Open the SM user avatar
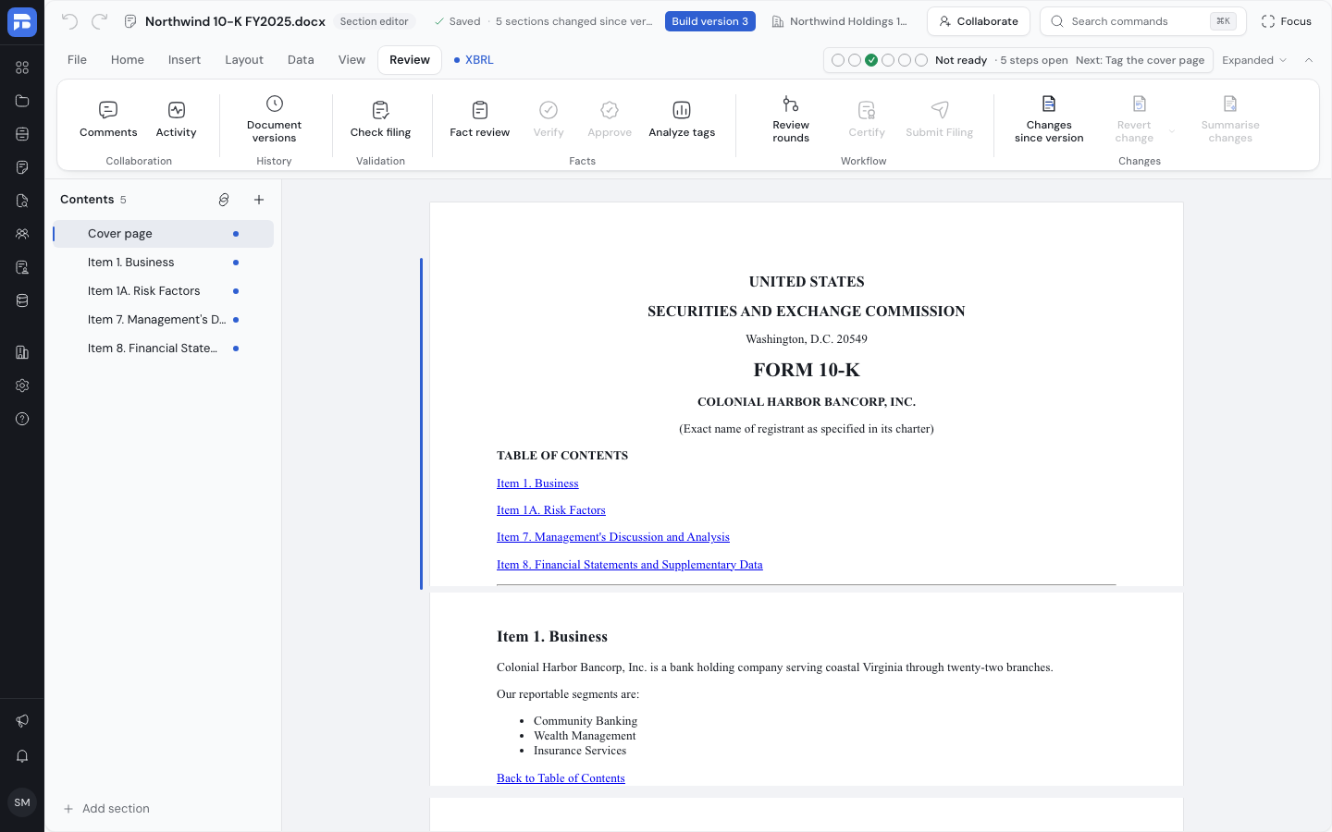 [x=22, y=802]
